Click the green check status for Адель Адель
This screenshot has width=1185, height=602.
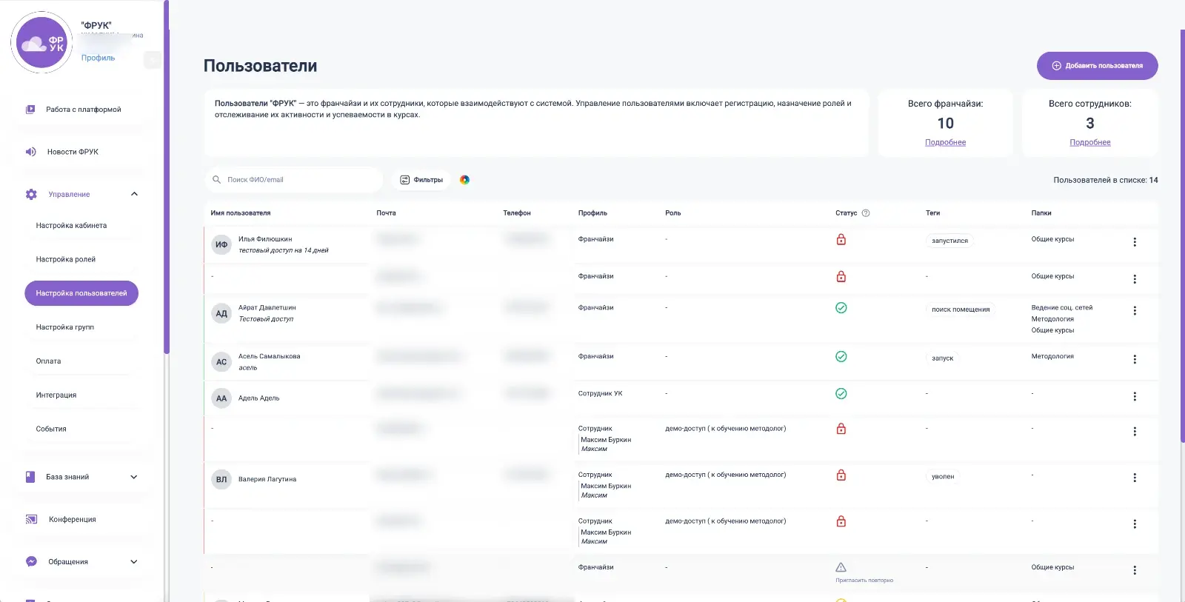(841, 393)
